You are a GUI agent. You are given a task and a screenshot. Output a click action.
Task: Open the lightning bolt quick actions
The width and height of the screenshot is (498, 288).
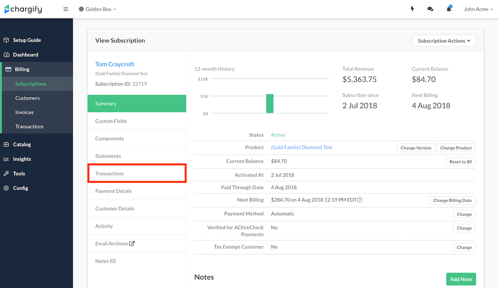[x=412, y=9]
